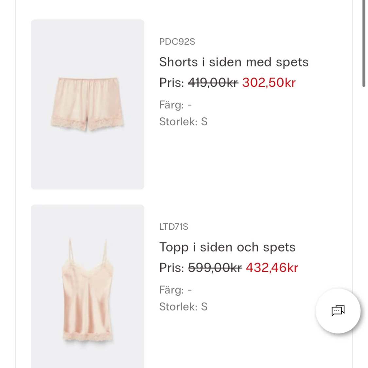Image resolution: width=368 pixels, height=368 pixels.
Task: Click the silk camisole top product image
Action: (x=87, y=288)
